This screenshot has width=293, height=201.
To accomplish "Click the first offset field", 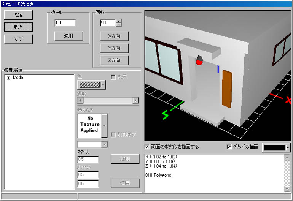I will tap(88, 174).
